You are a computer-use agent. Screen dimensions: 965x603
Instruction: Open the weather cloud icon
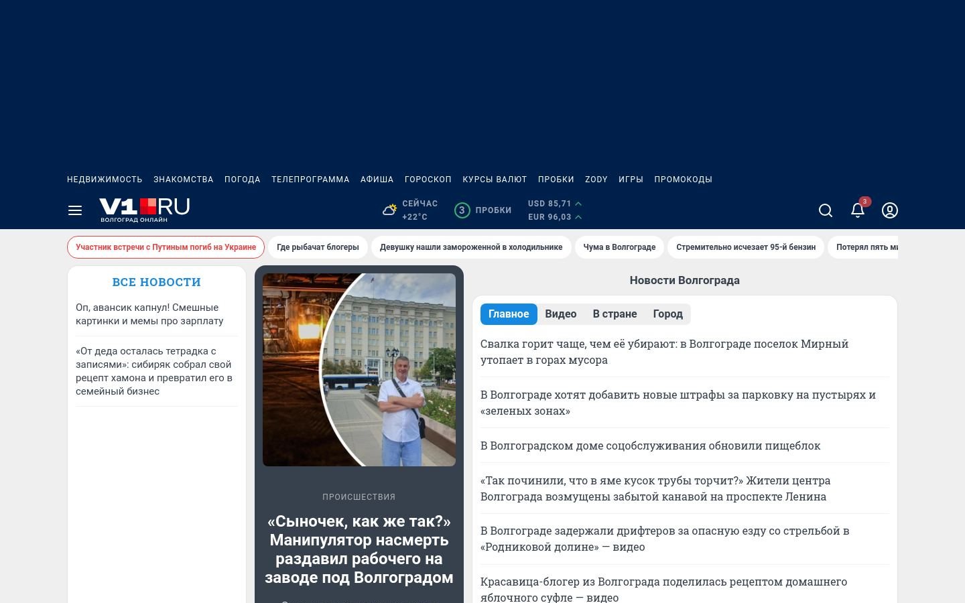[389, 210]
